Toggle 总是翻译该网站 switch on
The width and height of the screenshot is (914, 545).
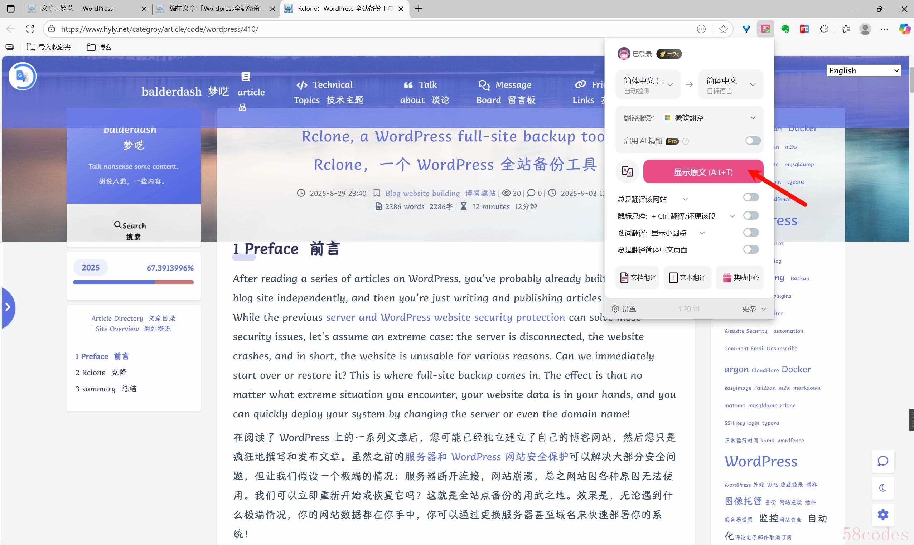(750, 198)
